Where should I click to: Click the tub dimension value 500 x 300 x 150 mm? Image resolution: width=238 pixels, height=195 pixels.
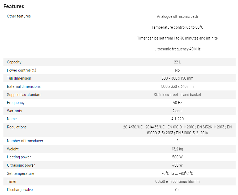pos(177,78)
